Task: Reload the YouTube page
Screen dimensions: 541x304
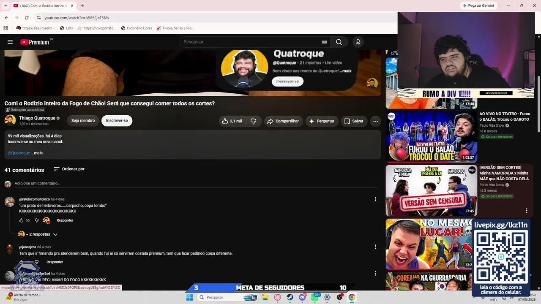Action: [x=27, y=18]
